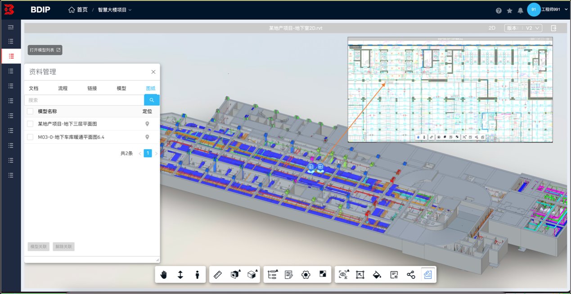This screenshot has width=571, height=294.
Task: Click the previous page arrow
Action: pos(139,154)
